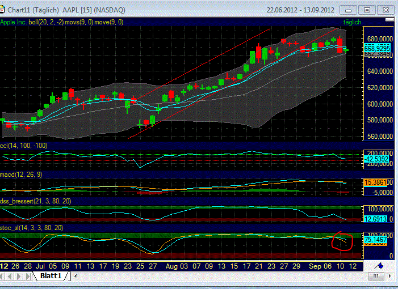Maximize the Chart11 window
The width and height of the screenshot is (398, 289).
point(367,10)
